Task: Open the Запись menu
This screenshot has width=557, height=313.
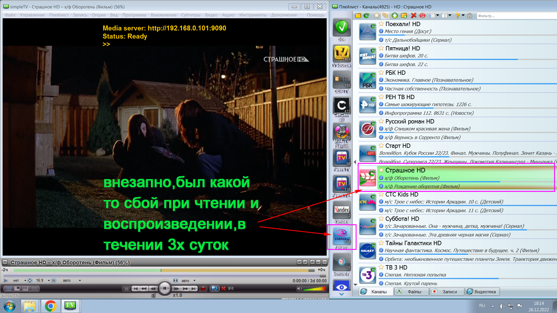Action: 80,15
